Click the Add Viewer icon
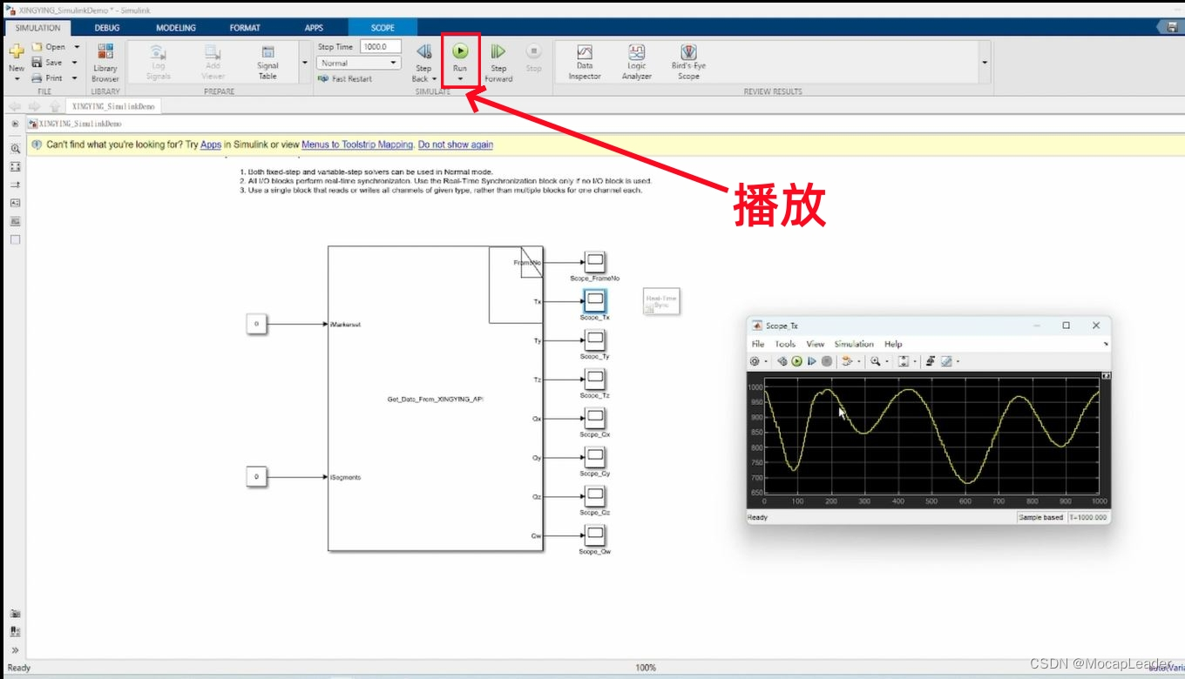 coord(213,51)
